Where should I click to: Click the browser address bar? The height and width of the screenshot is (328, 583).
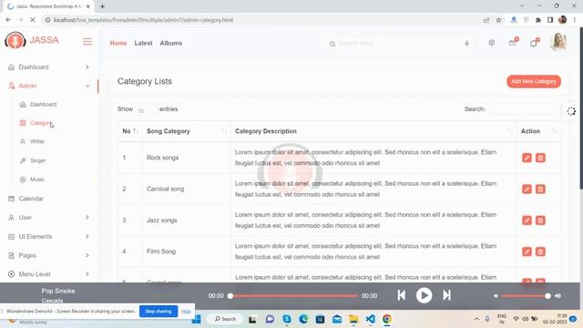point(261,20)
